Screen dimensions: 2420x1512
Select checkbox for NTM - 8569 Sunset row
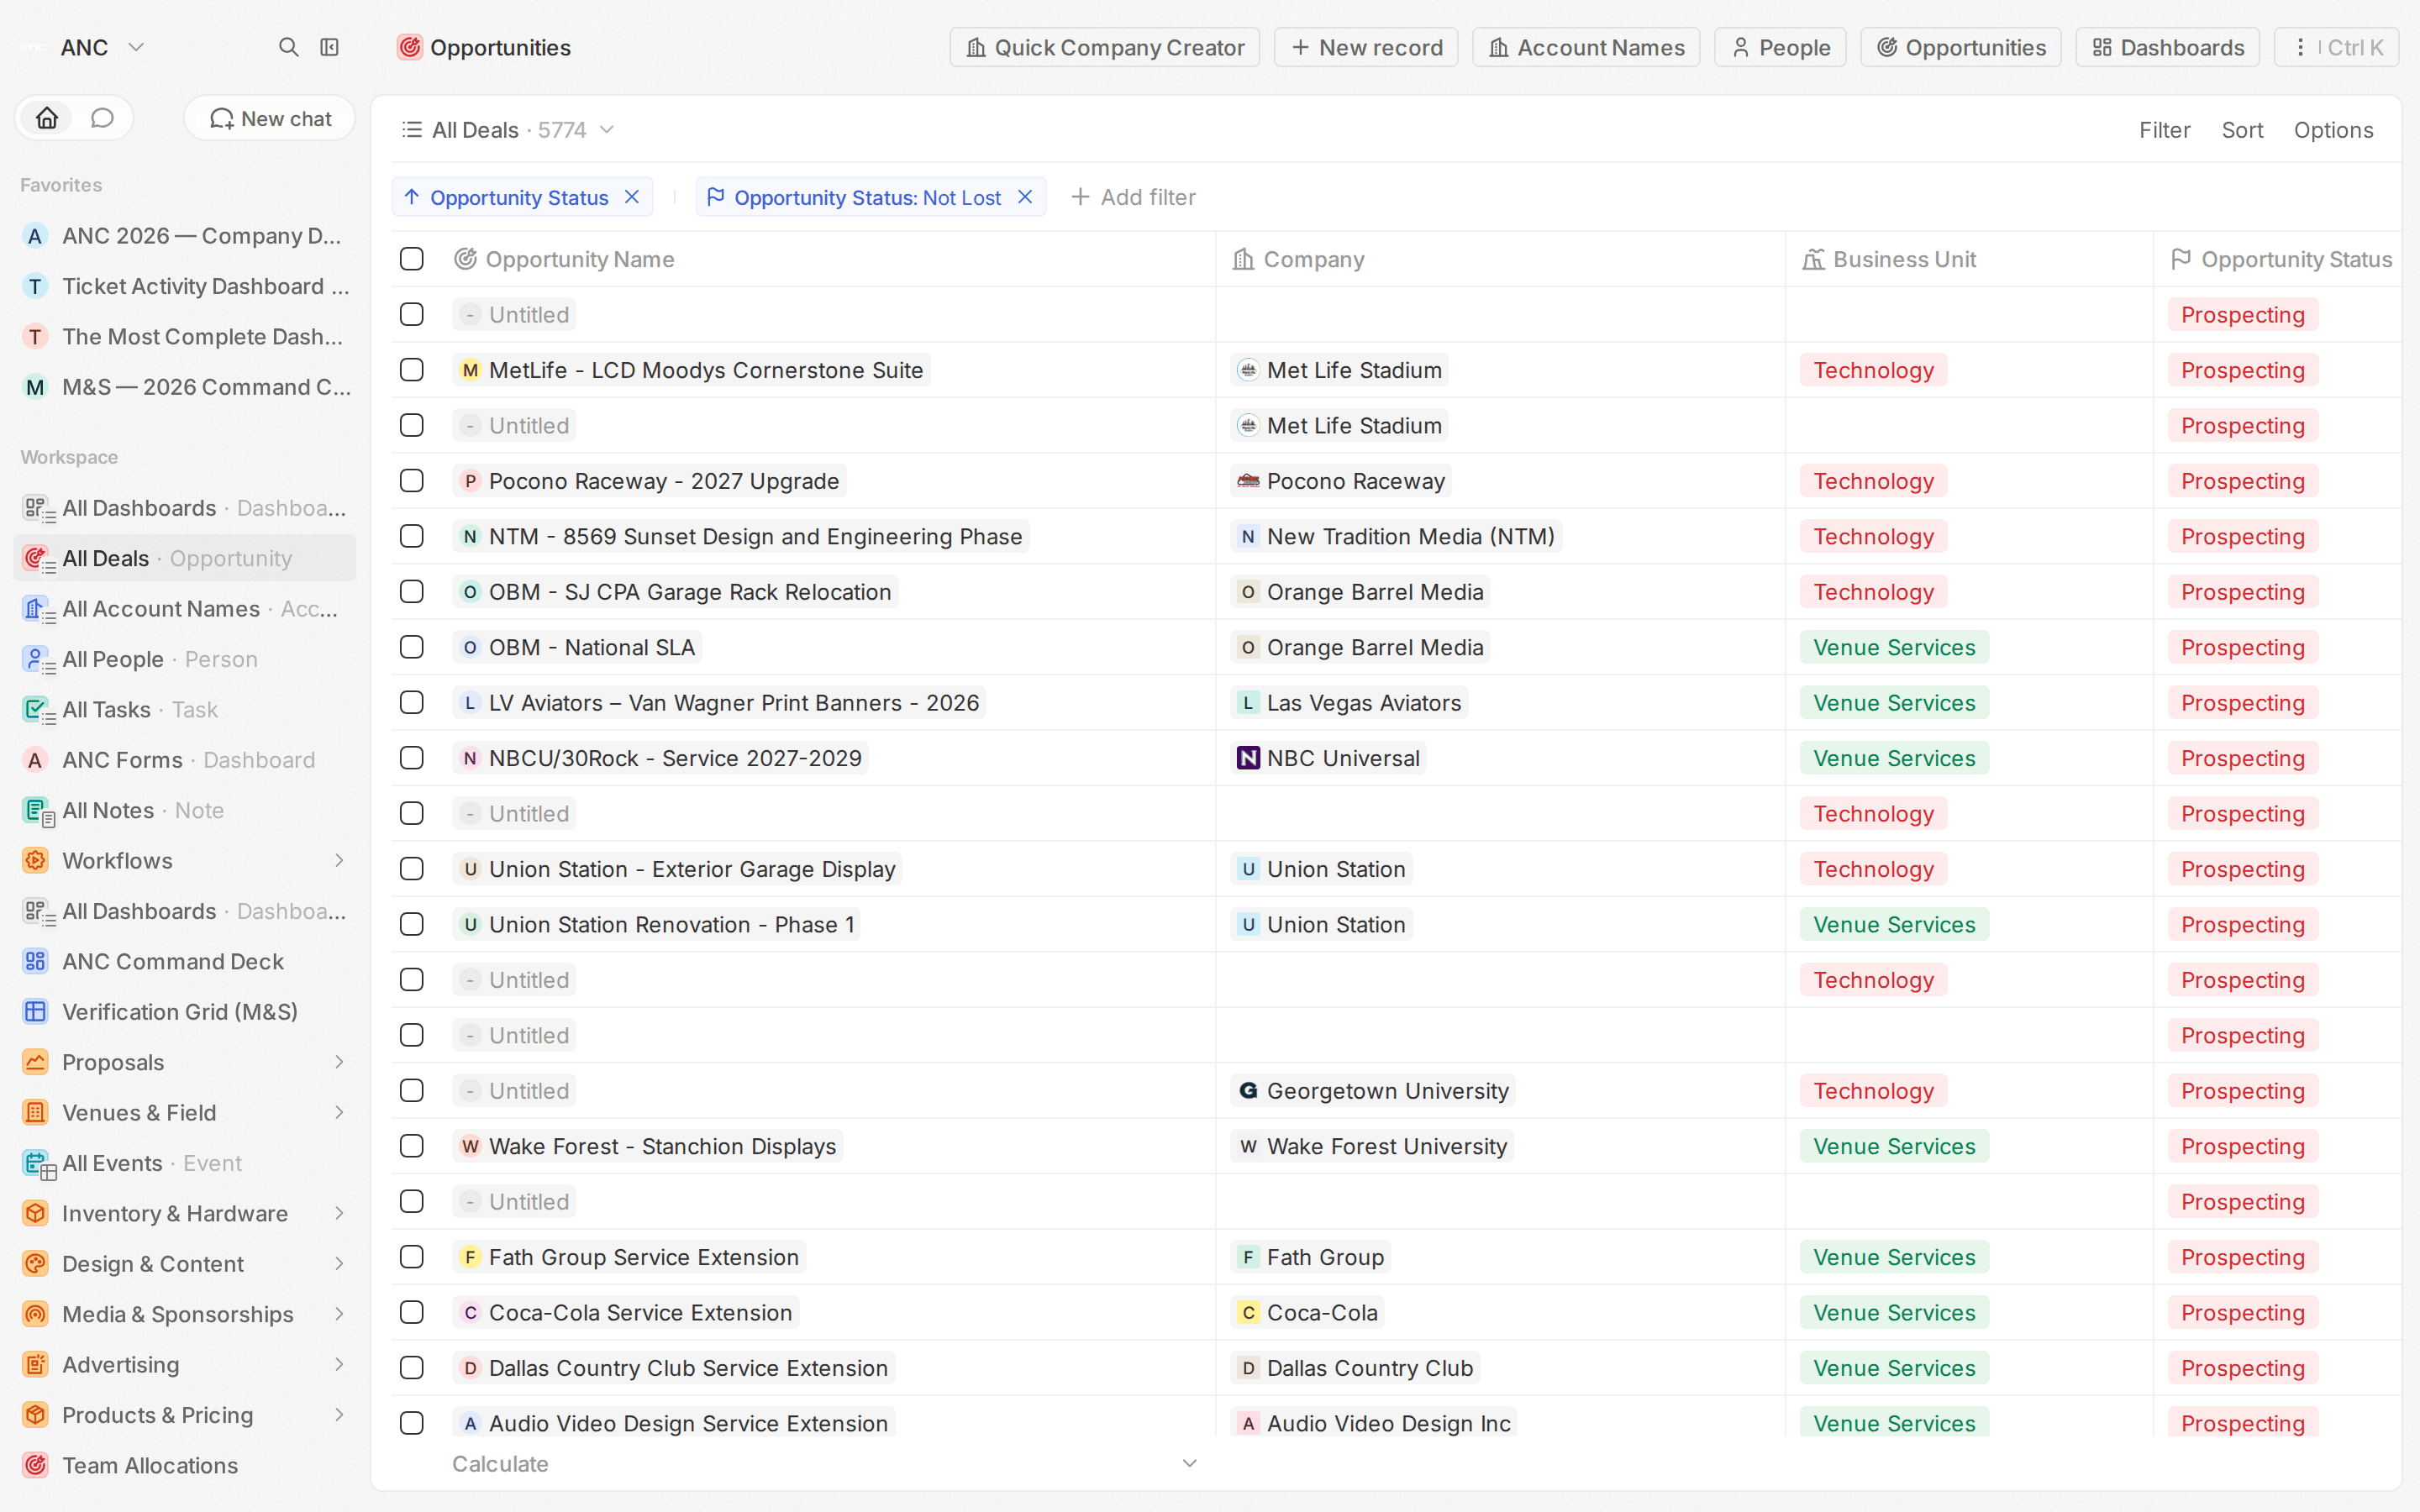click(412, 536)
